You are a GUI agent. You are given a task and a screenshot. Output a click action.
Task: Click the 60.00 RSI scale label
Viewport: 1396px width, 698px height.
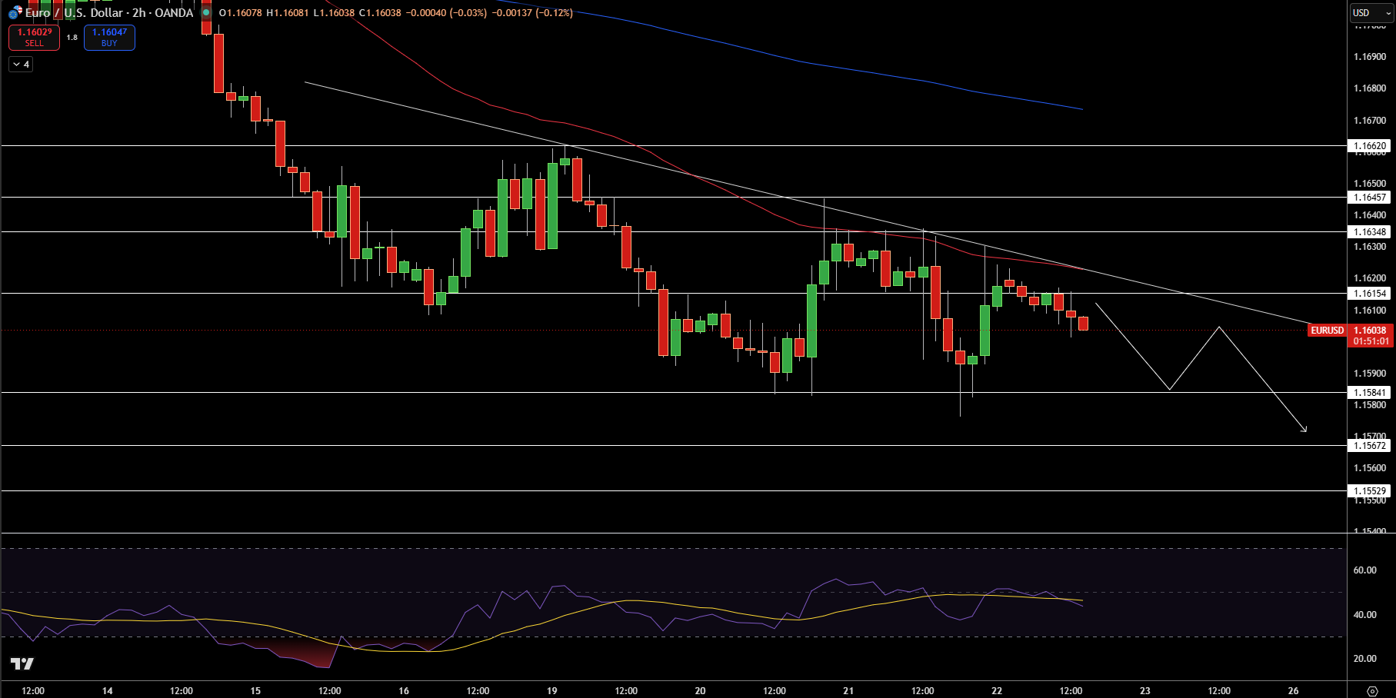pos(1364,570)
